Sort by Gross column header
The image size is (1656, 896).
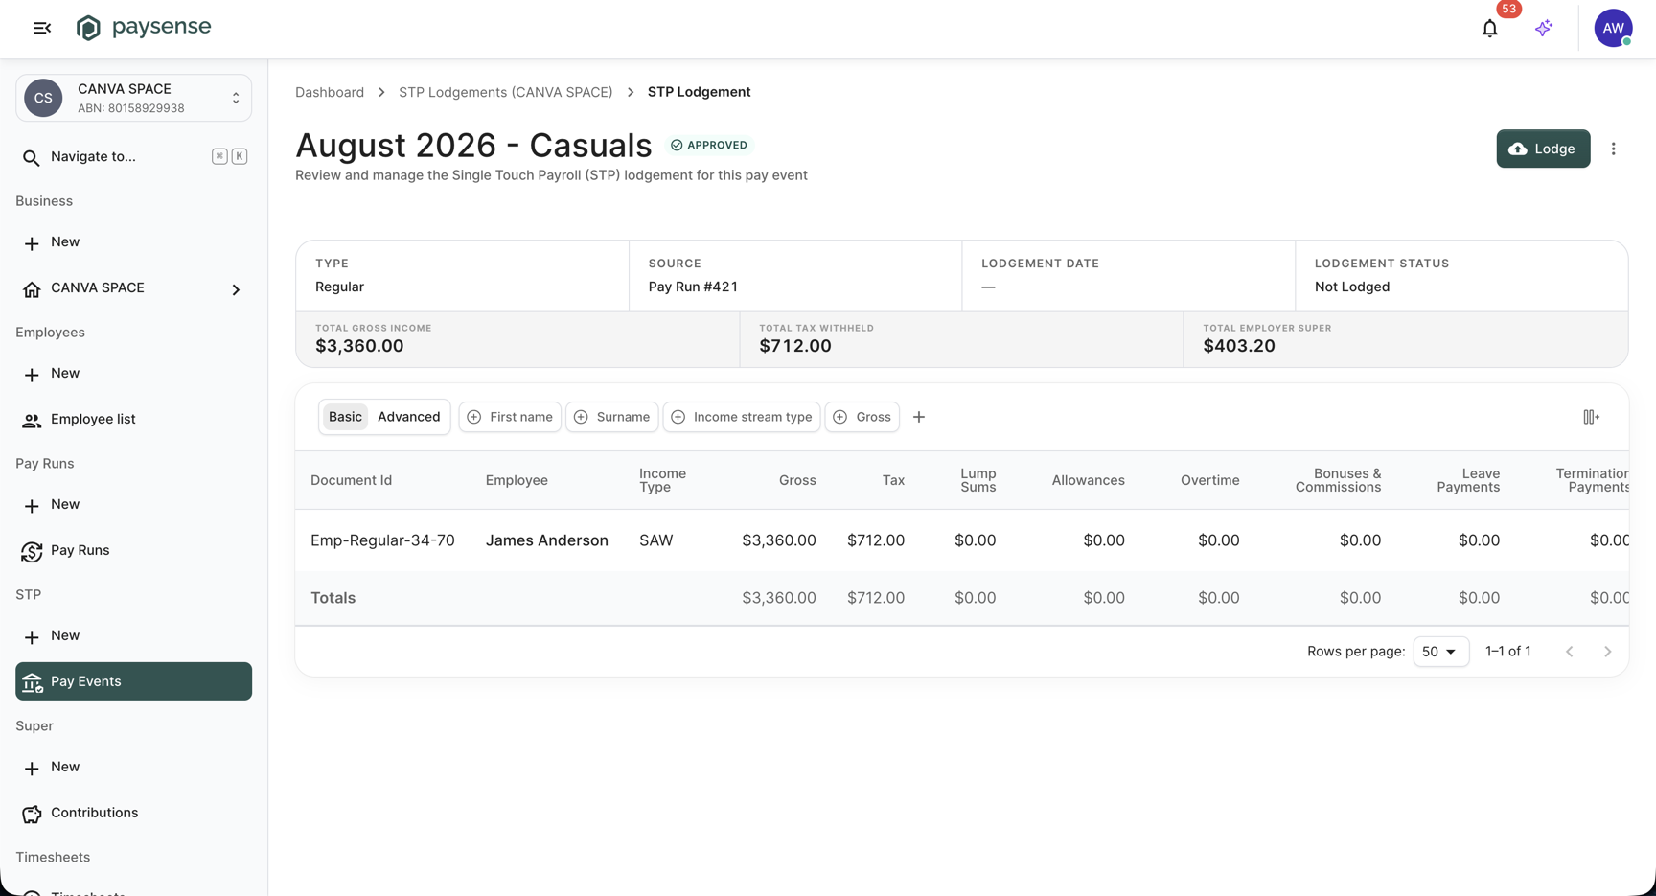click(797, 480)
